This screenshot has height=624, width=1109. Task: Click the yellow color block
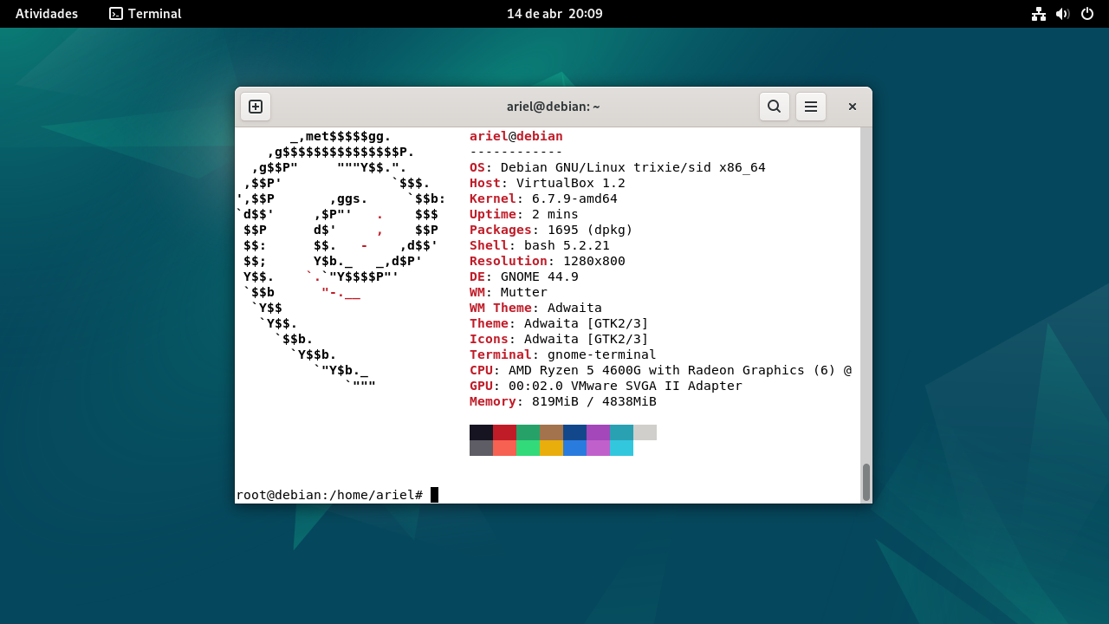pyautogui.click(x=551, y=448)
